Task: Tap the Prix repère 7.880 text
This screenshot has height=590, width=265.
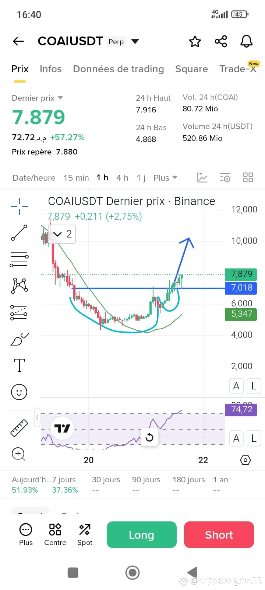Action: point(45,152)
